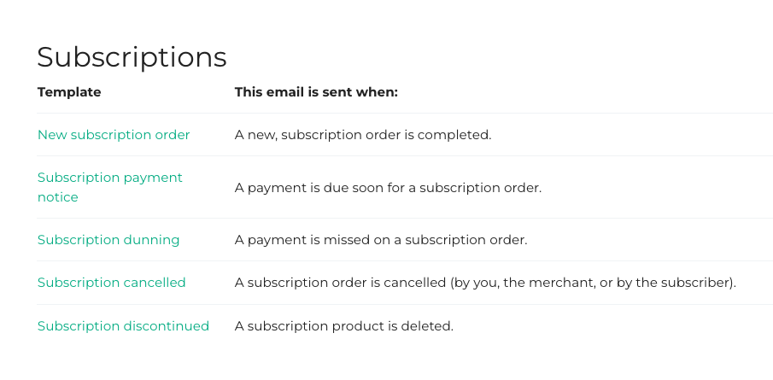The image size is (773, 380).
Task: Click the "A payment is missed" description text
Action: 381,240
